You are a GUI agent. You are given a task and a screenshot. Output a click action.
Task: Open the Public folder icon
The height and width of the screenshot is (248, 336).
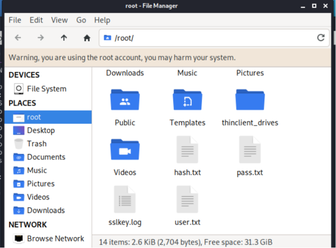(x=125, y=100)
